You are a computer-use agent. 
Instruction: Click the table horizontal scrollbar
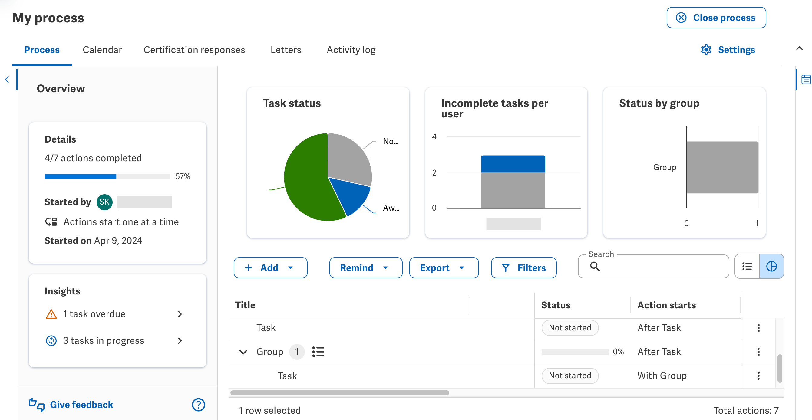[340, 392]
